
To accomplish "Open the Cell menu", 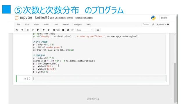I will tap(56, 24).
